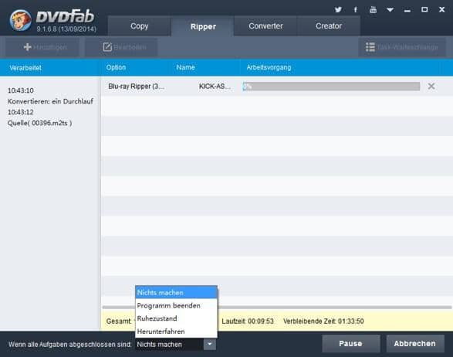The image size is (453, 357).
Task: Click the DVDFab mascot logo
Action: pos(20,20)
